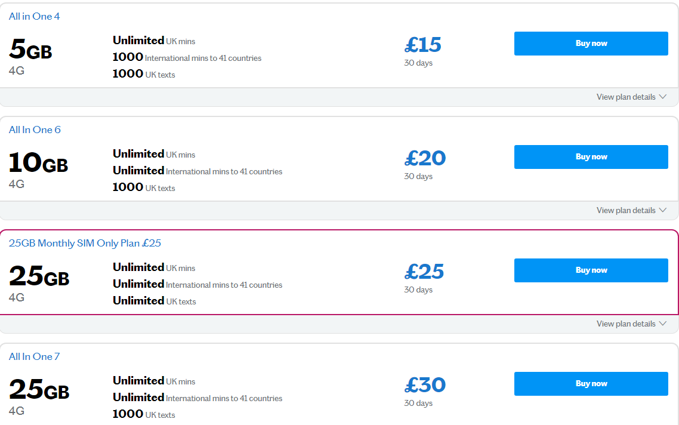The height and width of the screenshot is (425, 679).
Task: Click the chevron icon under the 10GB plan
Action: pyautogui.click(x=662, y=211)
